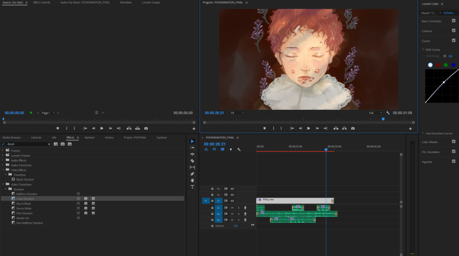Click Play in the Source monitor
Screen dimensions: 459x256
(x=102, y=128)
